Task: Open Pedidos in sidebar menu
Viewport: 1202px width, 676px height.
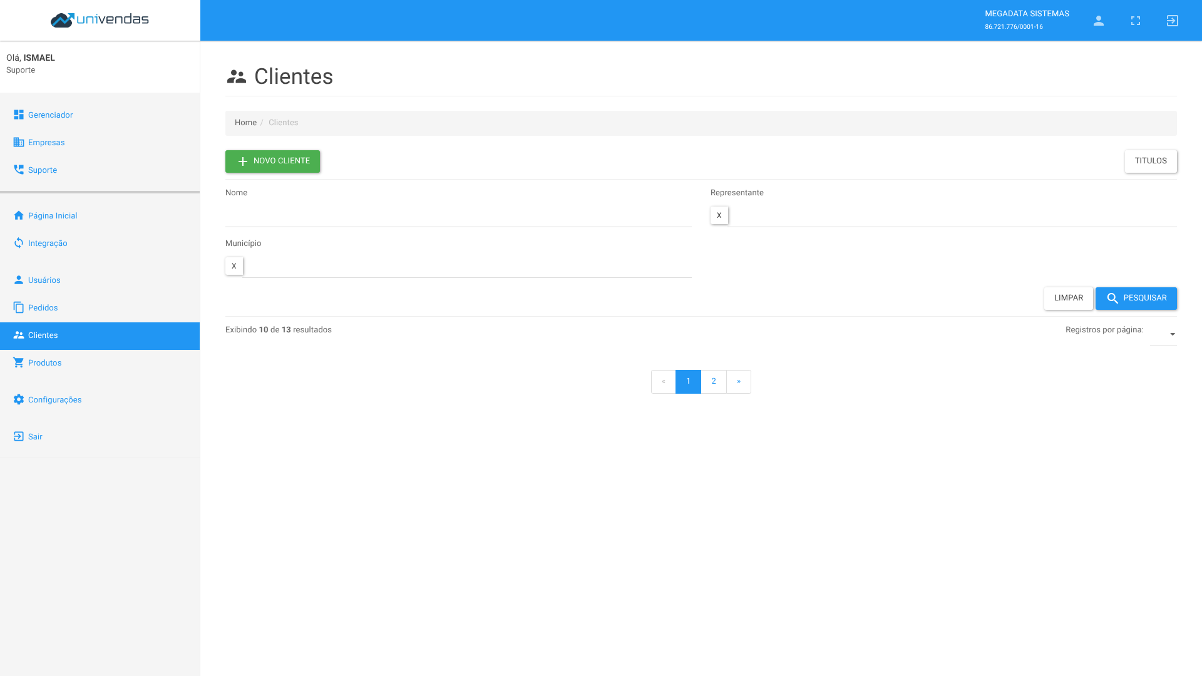Action: [43, 308]
